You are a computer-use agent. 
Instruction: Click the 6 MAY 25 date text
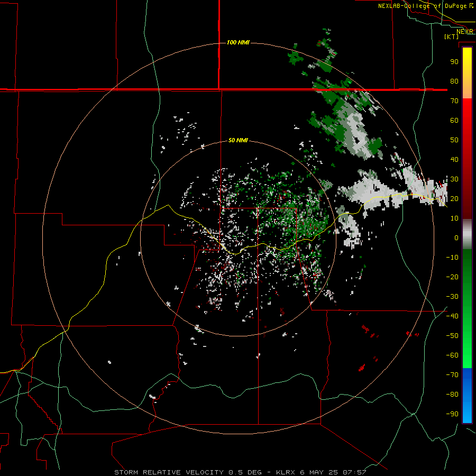tap(319, 472)
